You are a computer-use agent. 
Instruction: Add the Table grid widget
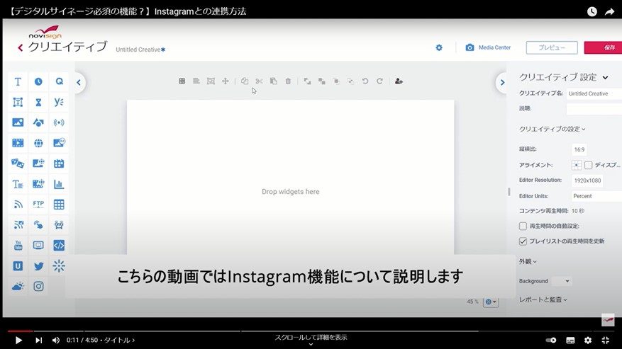pyautogui.click(x=59, y=205)
